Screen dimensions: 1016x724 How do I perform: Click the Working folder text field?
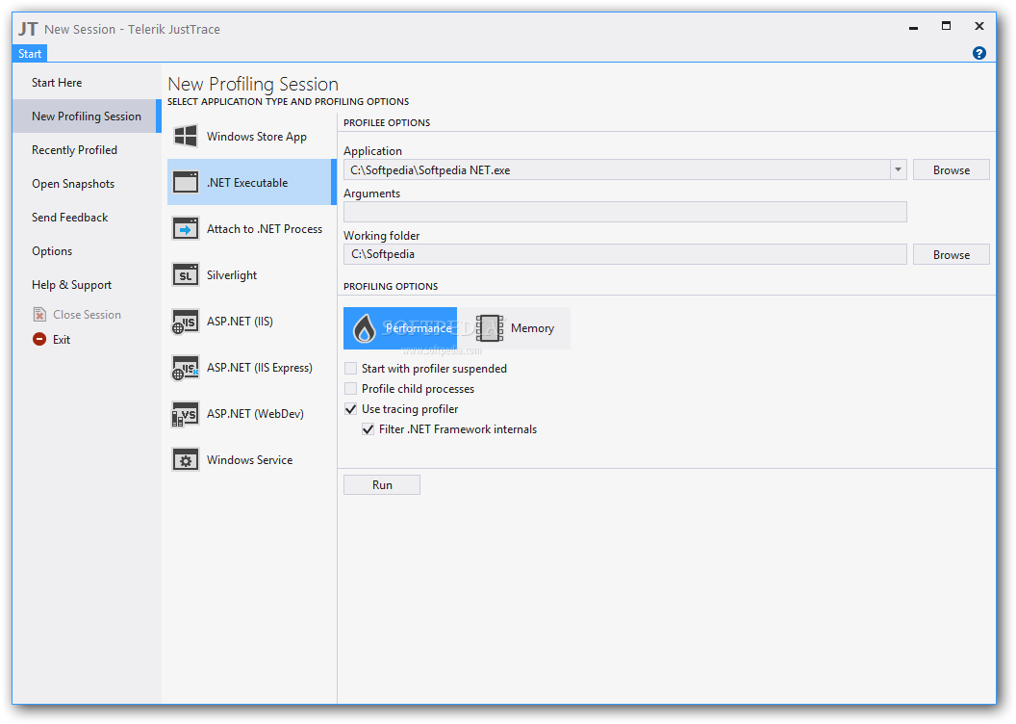625,254
